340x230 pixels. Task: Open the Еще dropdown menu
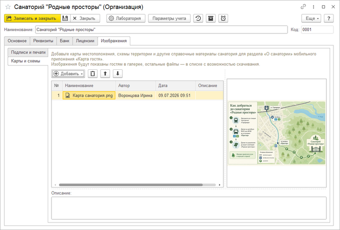tap(312, 18)
